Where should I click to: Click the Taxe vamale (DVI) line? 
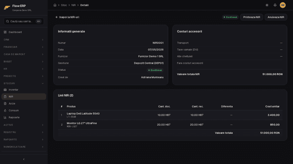coord(230,50)
